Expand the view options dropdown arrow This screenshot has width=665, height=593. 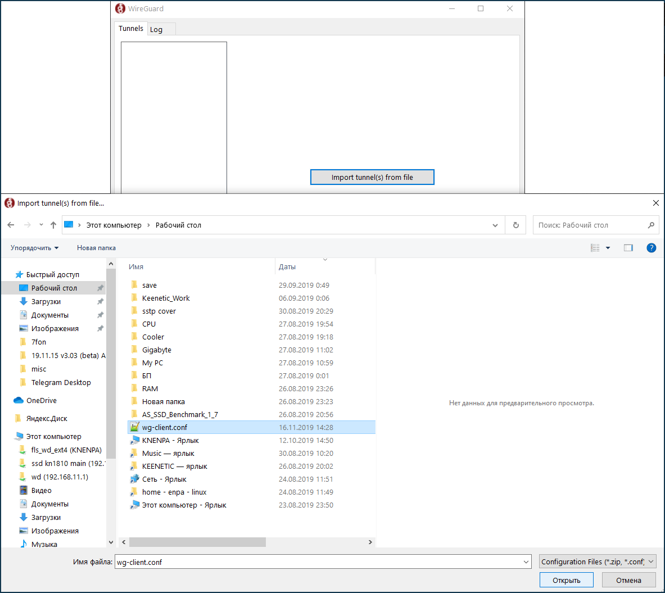click(x=608, y=248)
